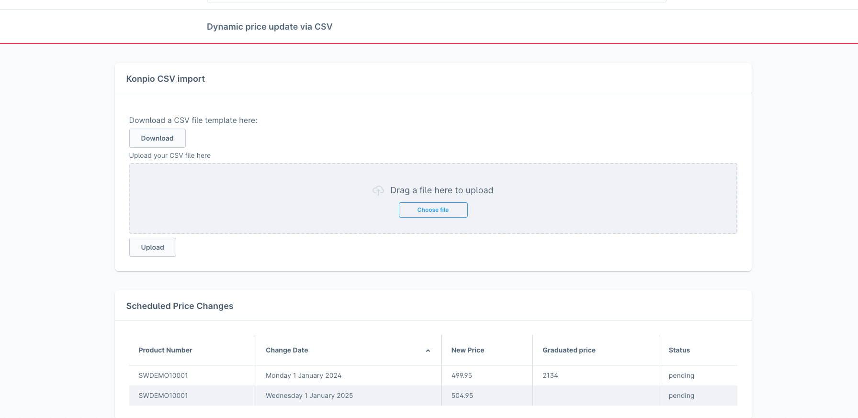The width and height of the screenshot is (858, 418).
Task: Click the price value 504.95
Action: (462, 396)
